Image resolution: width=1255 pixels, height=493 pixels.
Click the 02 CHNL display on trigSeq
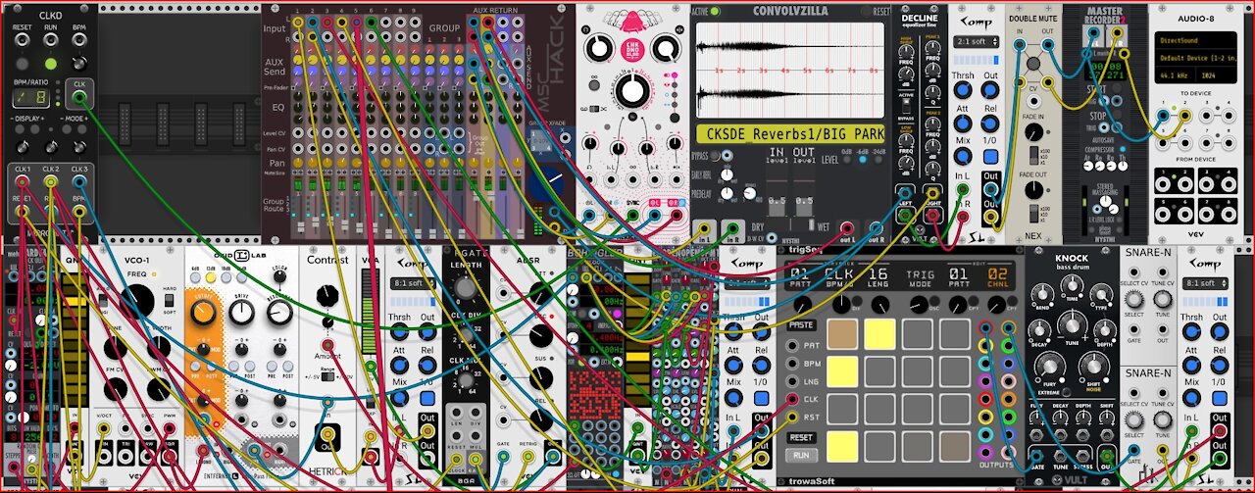pos(999,279)
